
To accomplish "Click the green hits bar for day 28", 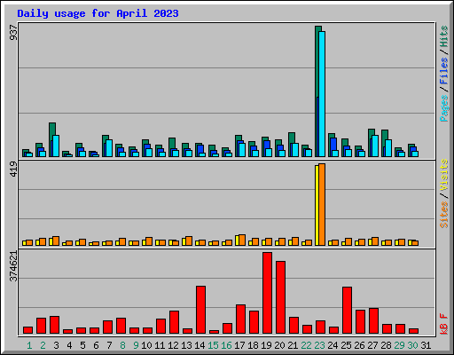I will coord(385,135).
